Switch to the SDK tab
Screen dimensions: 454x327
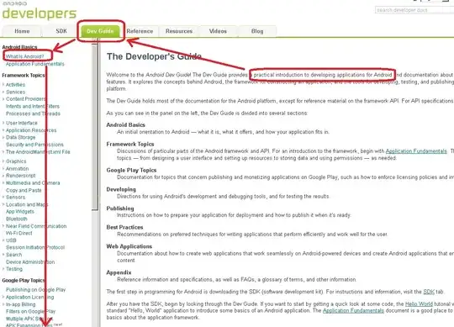pos(61,31)
